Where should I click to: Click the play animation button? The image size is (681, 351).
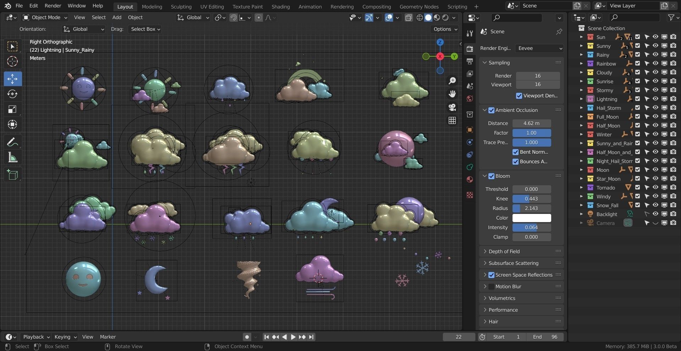click(293, 337)
